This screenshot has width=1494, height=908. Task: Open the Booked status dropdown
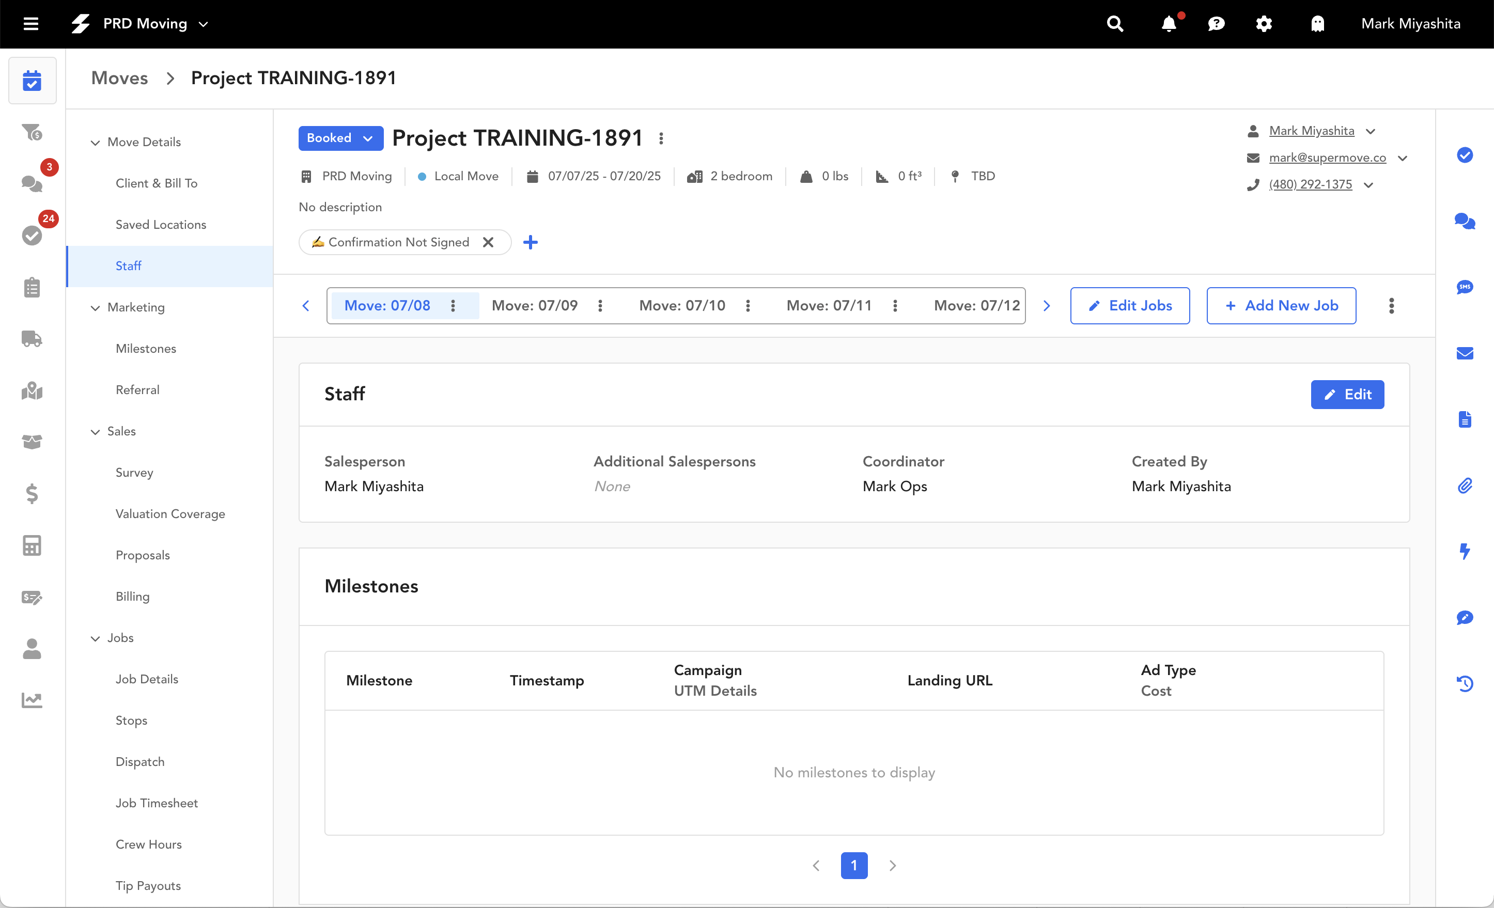(x=341, y=138)
